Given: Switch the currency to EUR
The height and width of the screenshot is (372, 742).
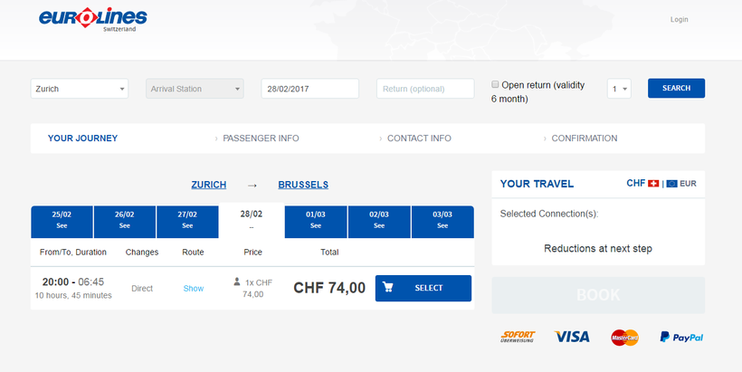Looking at the screenshot, I should pos(689,184).
